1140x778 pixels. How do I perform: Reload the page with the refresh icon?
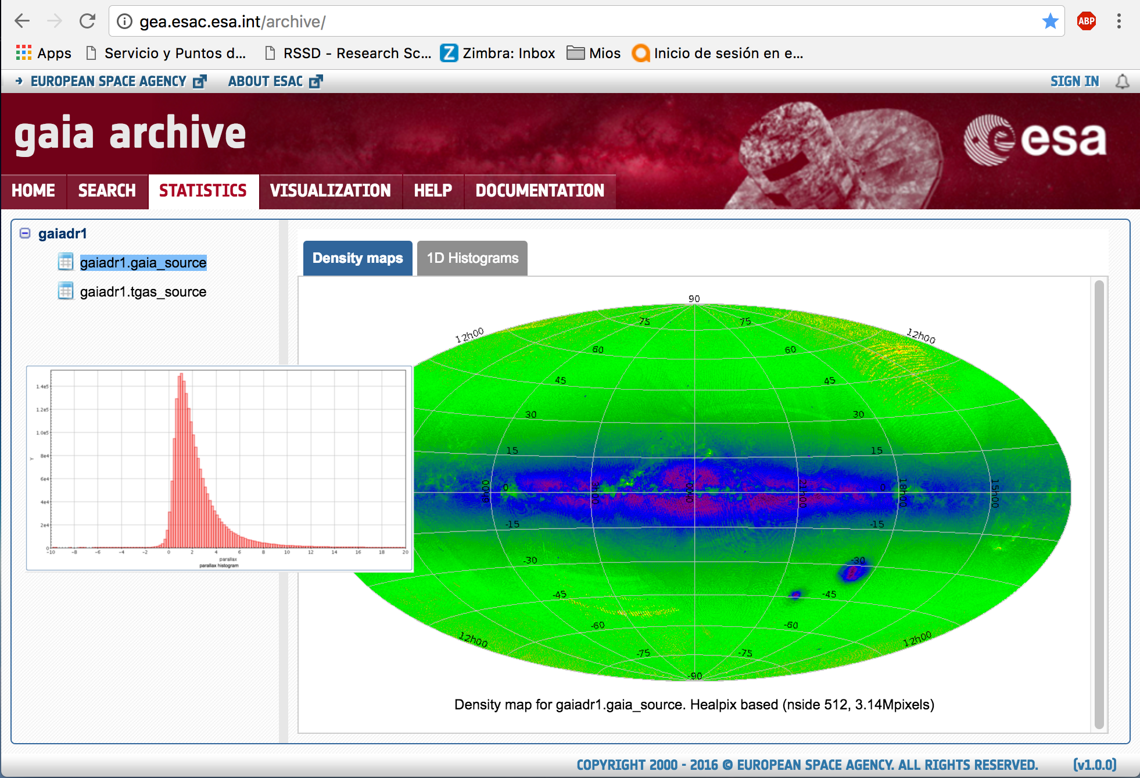pyautogui.click(x=87, y=22)
